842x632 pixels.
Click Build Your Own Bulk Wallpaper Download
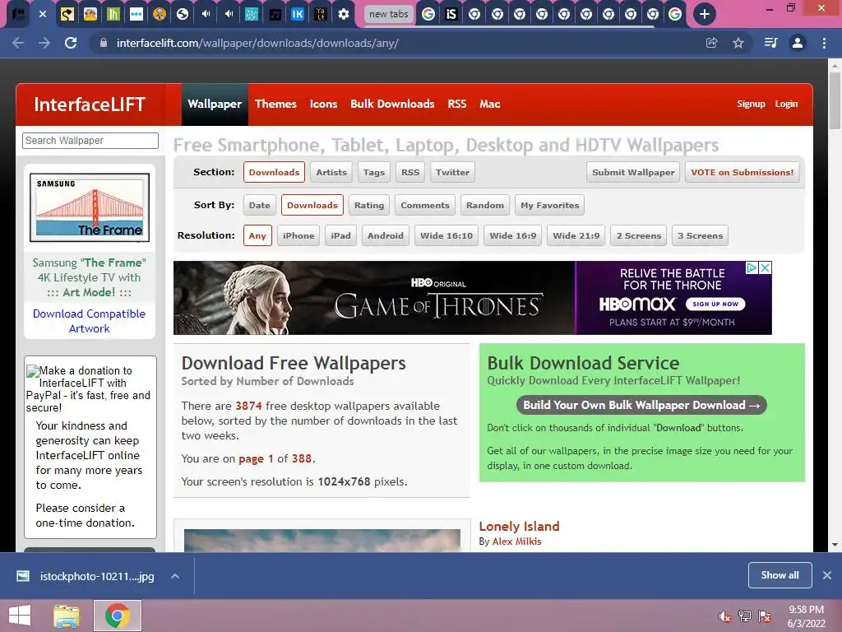pos(641,405)
